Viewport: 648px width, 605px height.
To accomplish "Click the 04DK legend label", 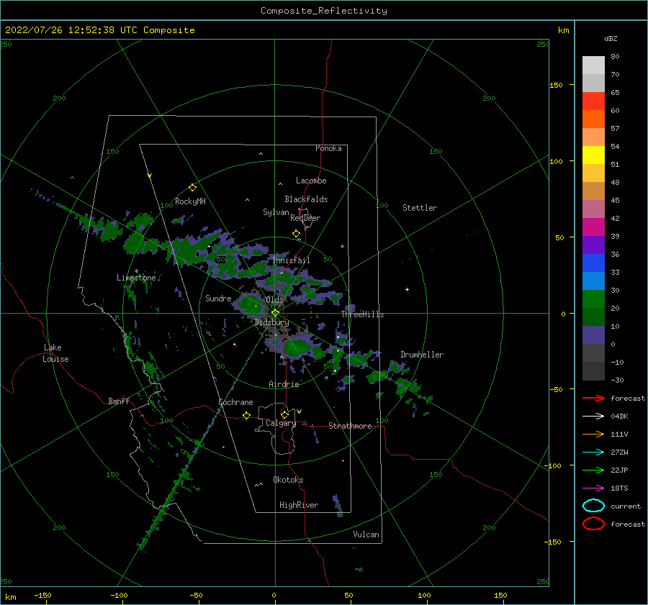I will (x=619, y=417).
